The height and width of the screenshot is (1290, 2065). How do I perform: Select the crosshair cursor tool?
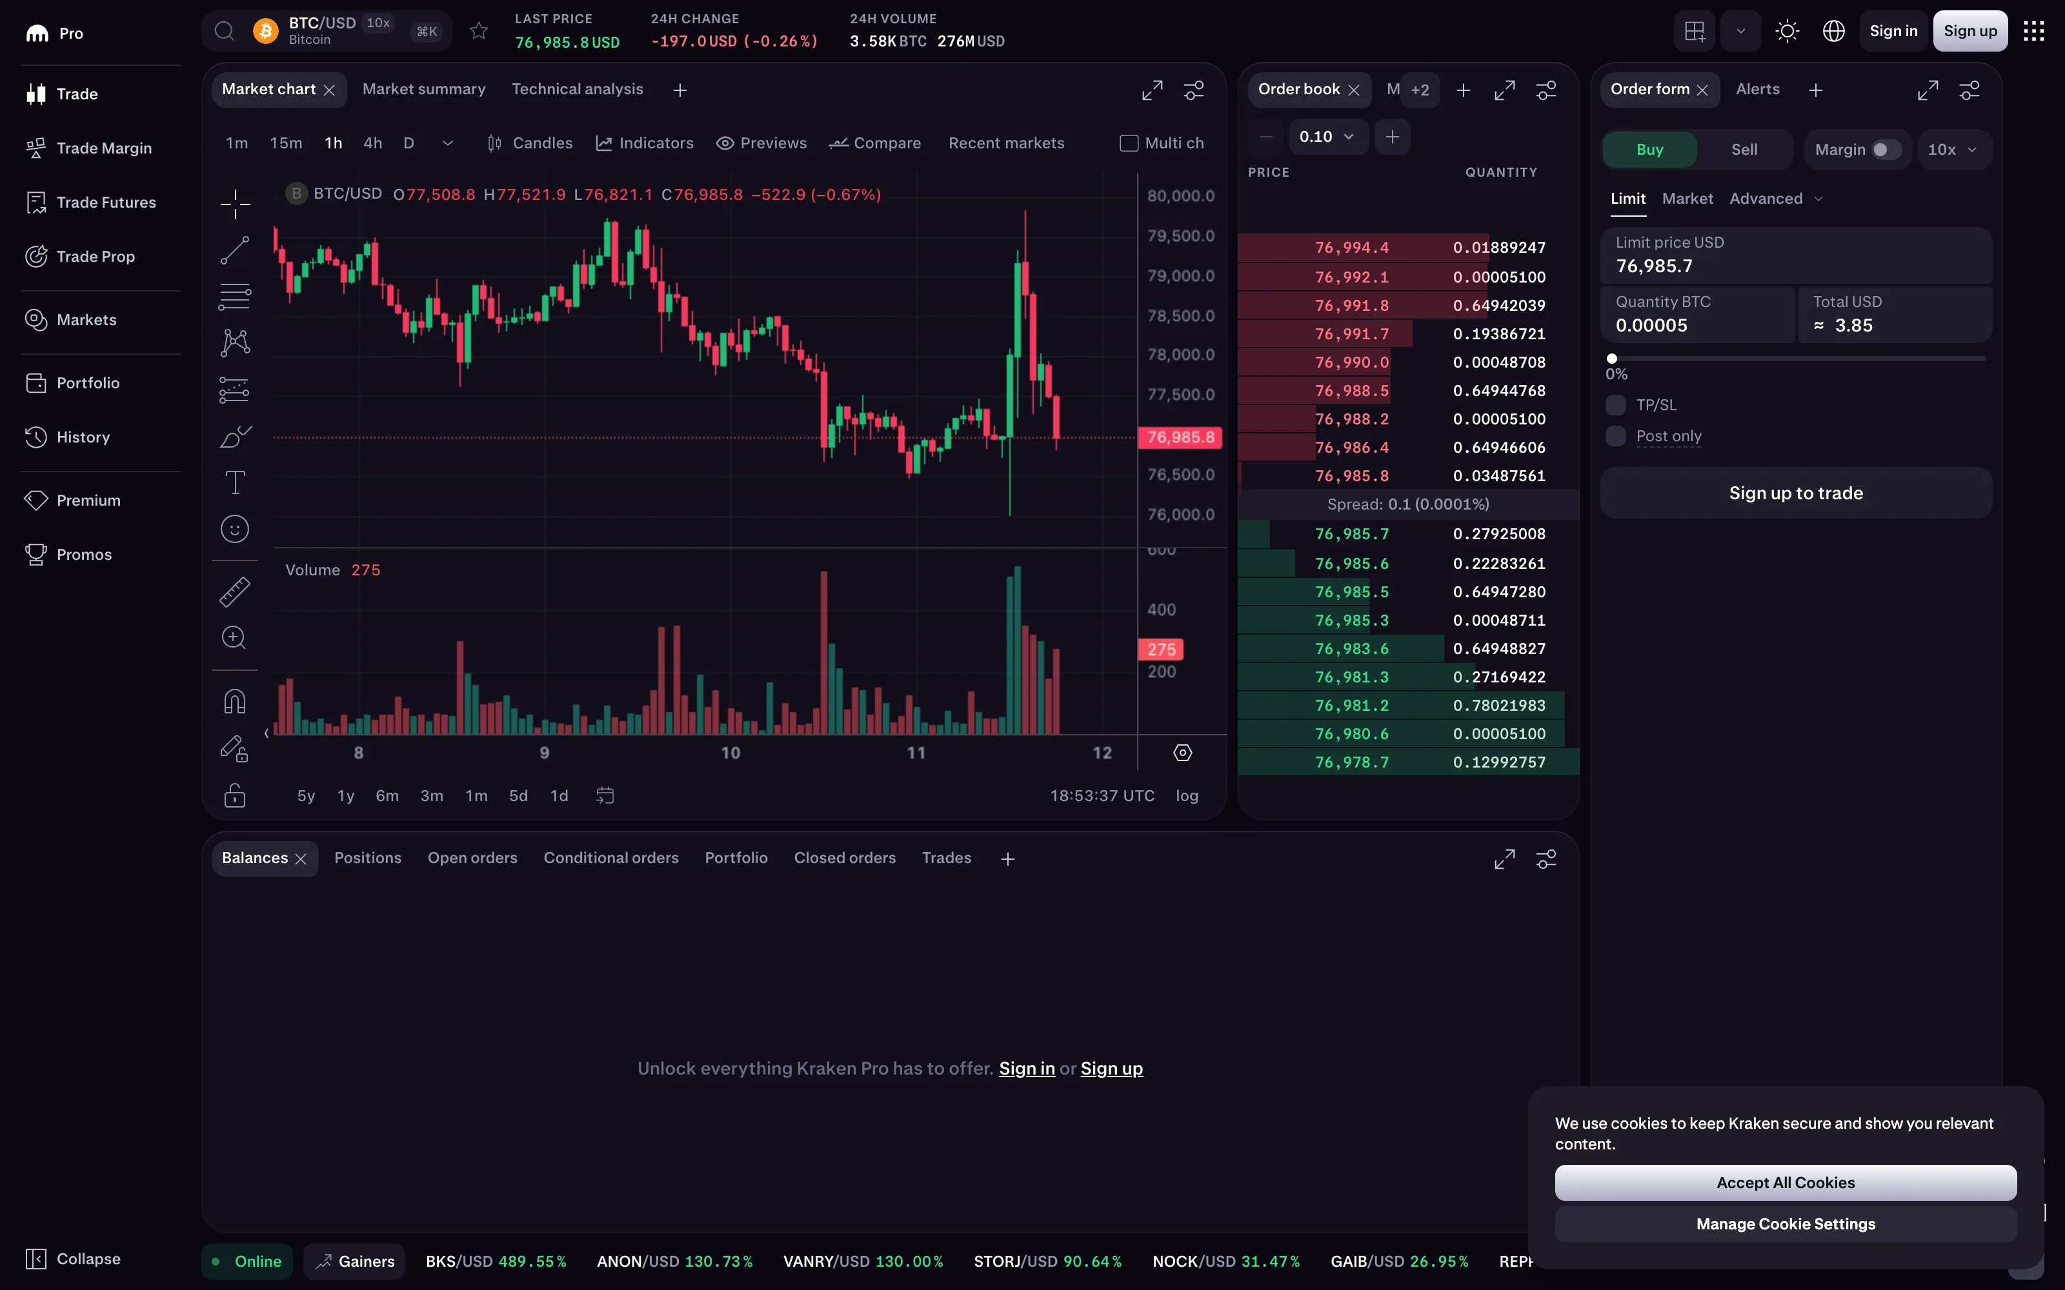tap(235, 204)
